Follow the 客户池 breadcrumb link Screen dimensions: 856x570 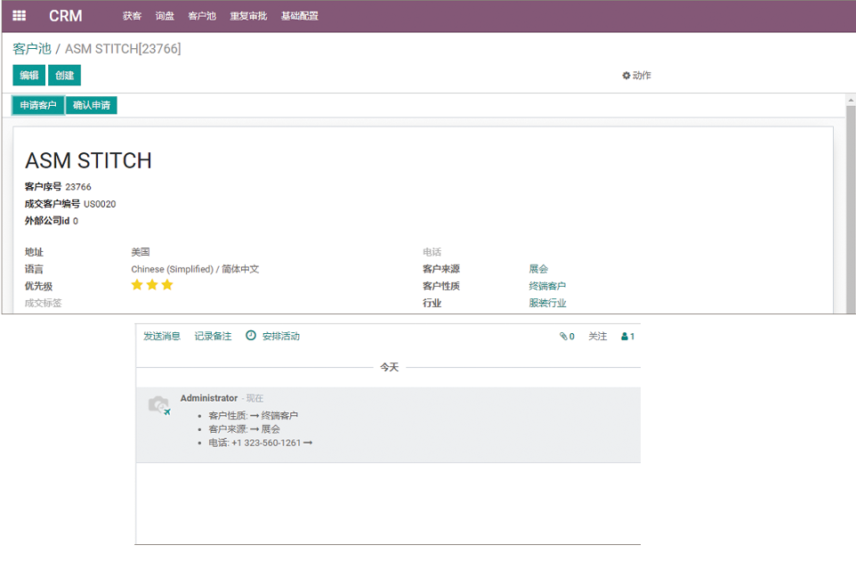[32, 49]
